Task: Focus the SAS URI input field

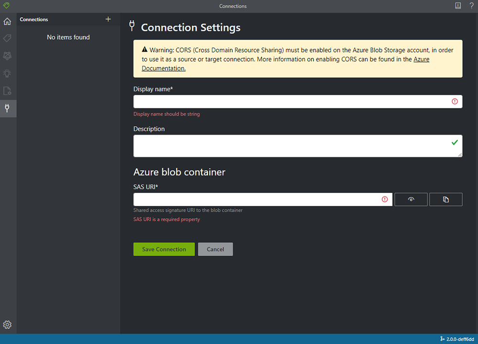Action: [263, 199]
